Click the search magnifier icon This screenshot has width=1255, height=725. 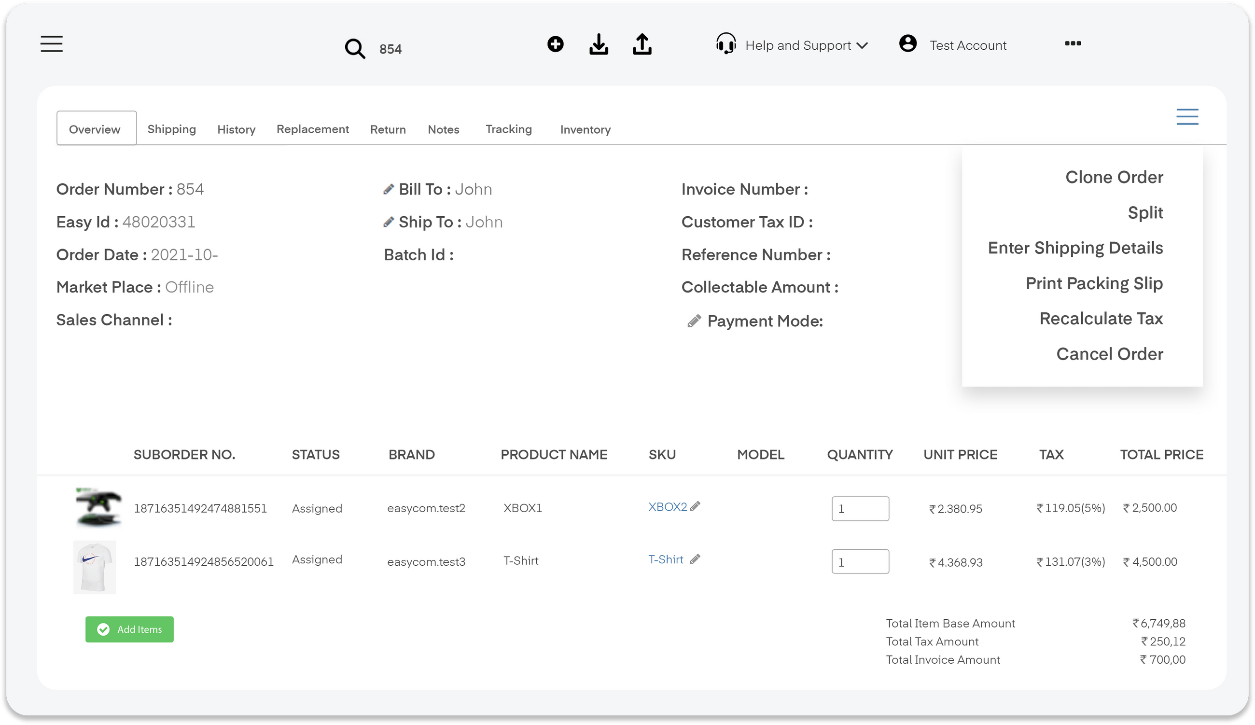point(354,48)
